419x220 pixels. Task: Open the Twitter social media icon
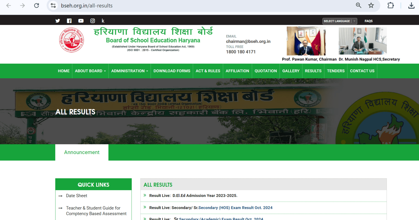58,21
